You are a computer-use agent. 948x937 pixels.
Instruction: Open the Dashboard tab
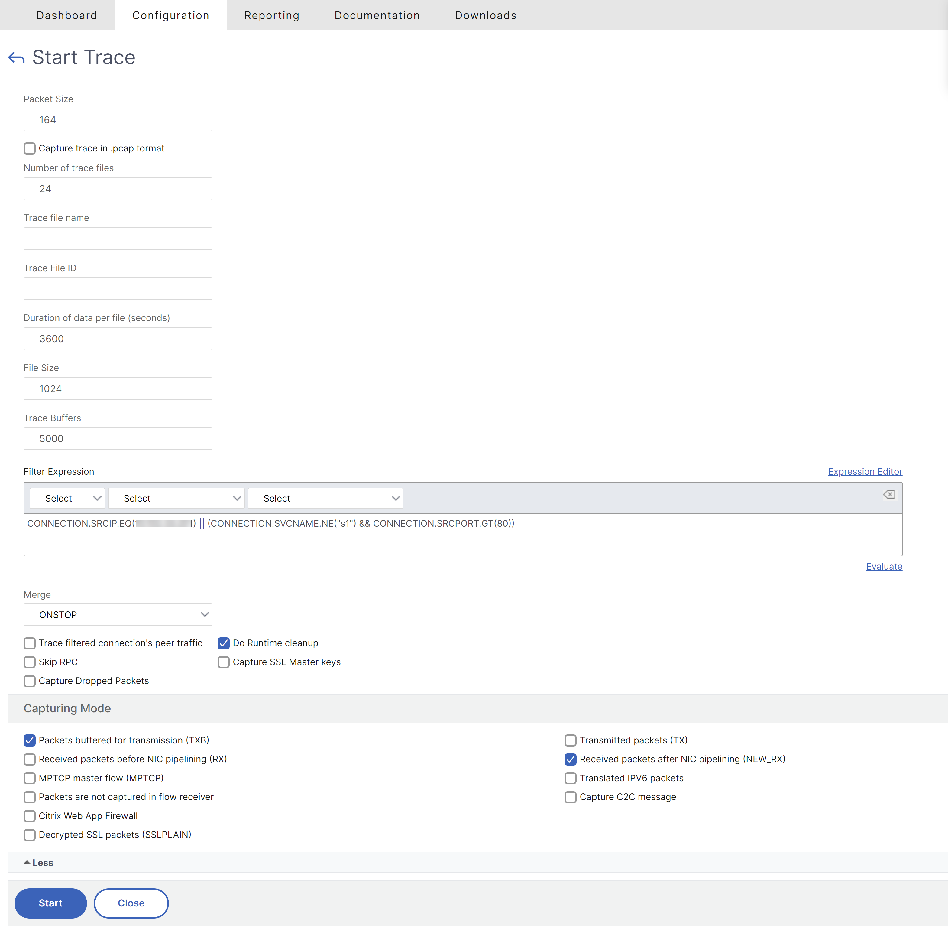(x=67, y=15)
